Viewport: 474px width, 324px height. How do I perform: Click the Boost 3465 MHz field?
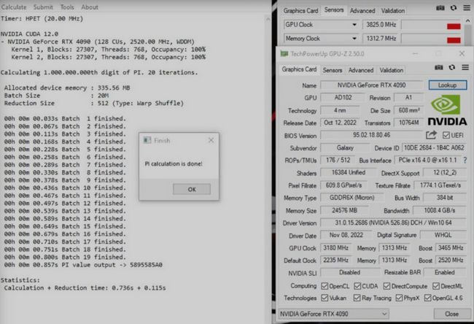(x=451, y=248)
